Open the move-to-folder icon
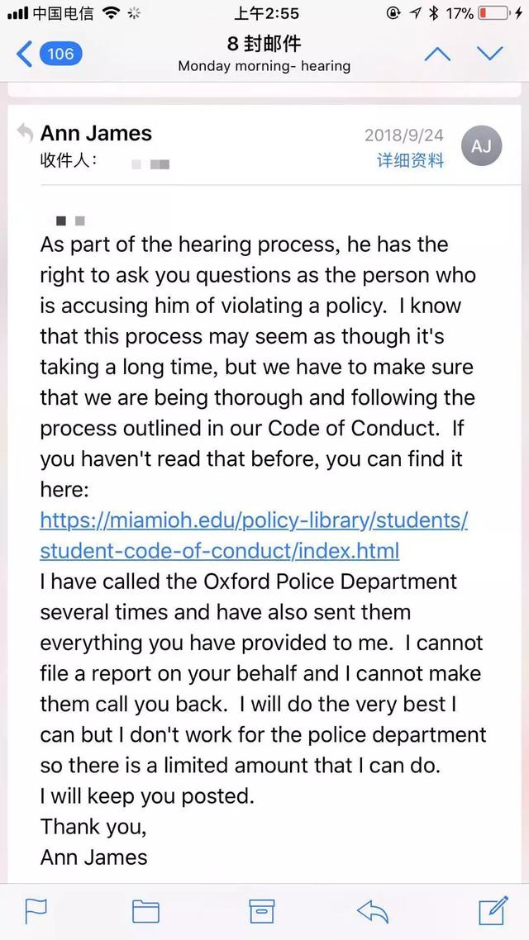 pos(145,912)
